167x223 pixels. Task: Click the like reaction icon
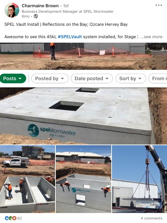pyautogui.click(x=7, y=218)
